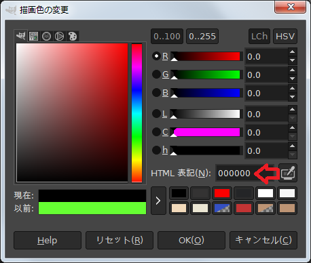
Task: Click the リセット(R) reset button
Action: click(x=120, y=240)
